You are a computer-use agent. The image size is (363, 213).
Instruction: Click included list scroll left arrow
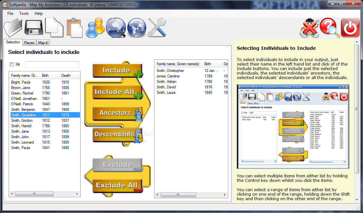point(157,195)
